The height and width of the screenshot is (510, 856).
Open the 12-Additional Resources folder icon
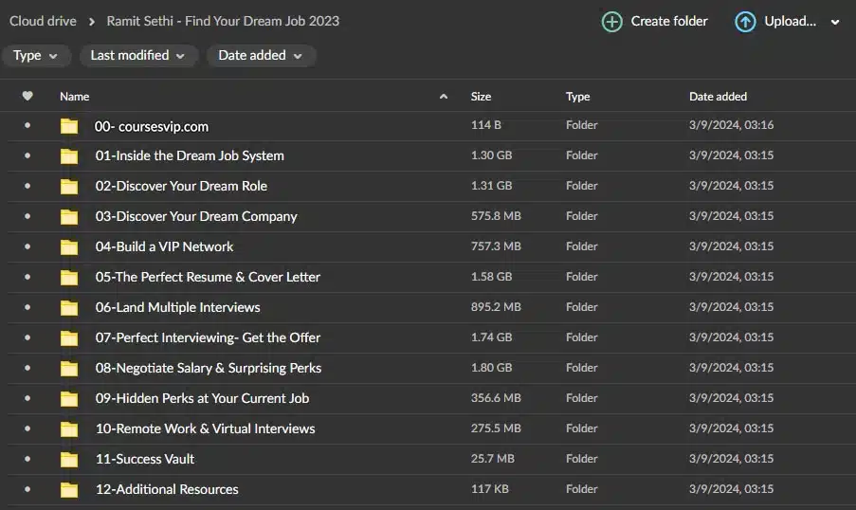click(x=69, y=490)
